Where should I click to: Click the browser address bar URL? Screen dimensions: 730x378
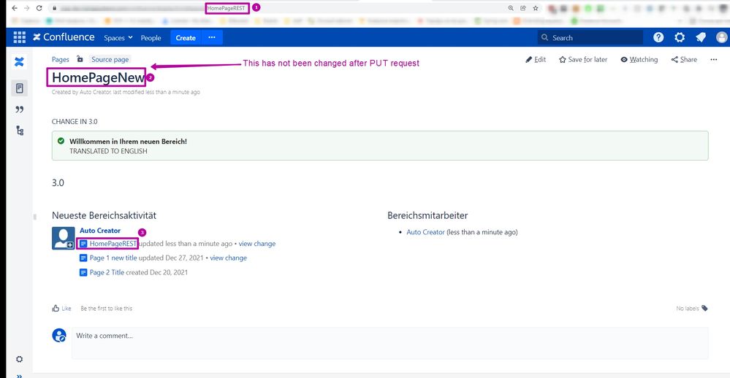pyautogui.click(x=279, y=8)
